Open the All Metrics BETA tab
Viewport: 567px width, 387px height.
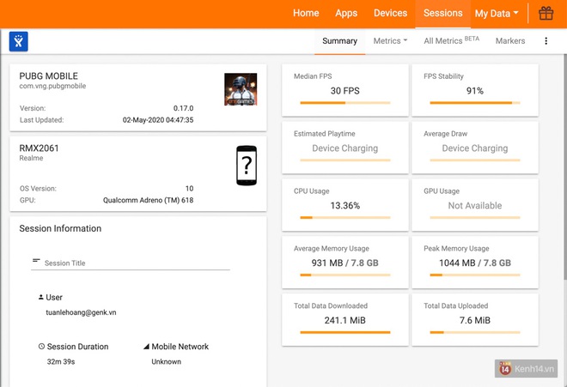tap(452, 40)
